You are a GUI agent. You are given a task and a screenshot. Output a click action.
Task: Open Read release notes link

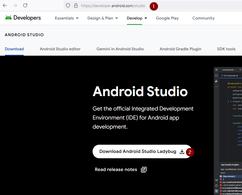(x=116, y=170)
